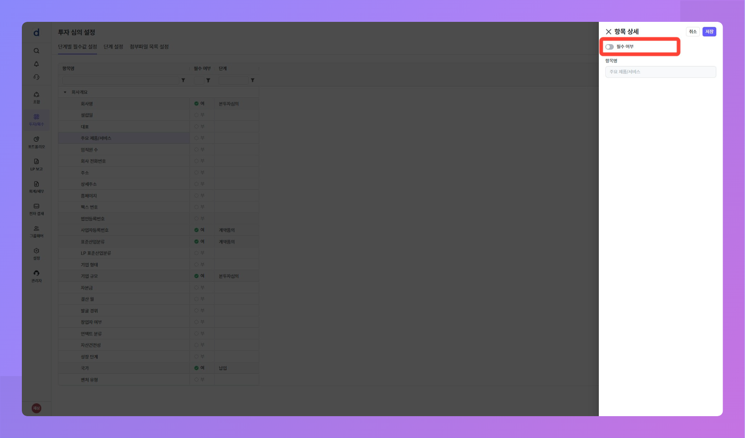
Task: Open 전자 결재 in the sidebar
Action: tap(36, 209)
